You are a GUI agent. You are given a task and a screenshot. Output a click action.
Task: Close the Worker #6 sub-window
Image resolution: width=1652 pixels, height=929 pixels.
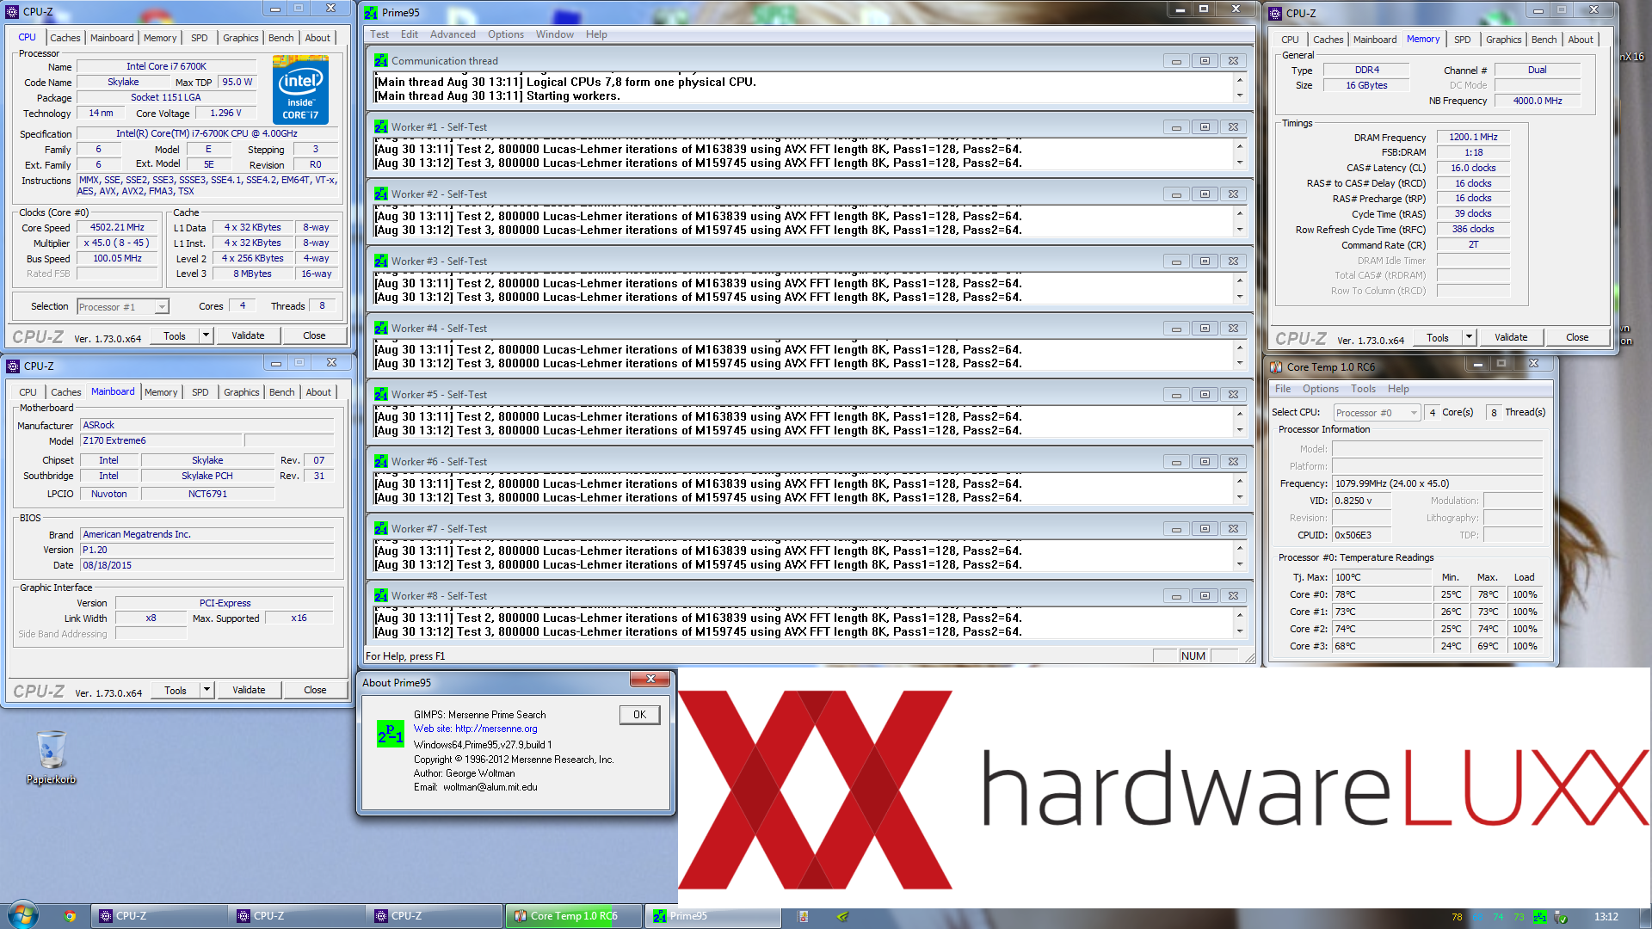tap(1233, 462)
